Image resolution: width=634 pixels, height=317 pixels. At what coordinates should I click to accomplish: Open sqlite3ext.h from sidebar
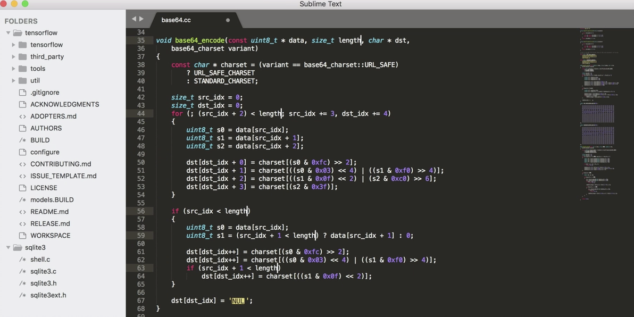pos(48,295)
